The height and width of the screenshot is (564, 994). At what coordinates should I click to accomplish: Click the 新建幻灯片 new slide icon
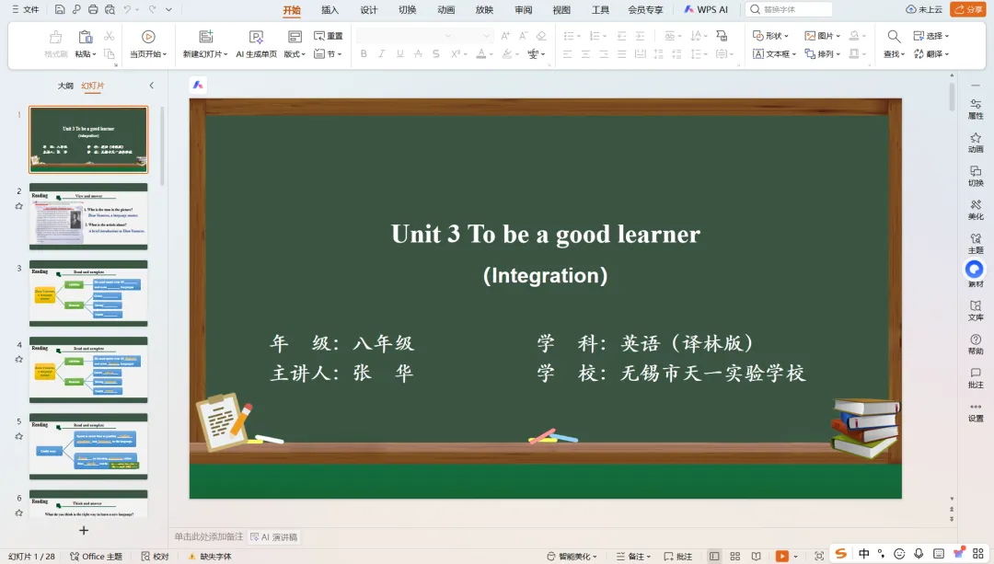205,37
